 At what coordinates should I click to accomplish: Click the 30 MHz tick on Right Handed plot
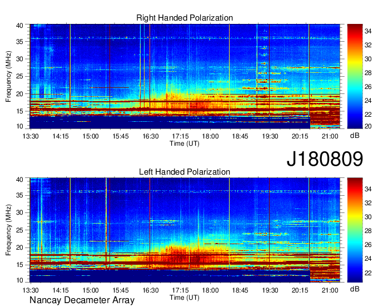[19, 59]
